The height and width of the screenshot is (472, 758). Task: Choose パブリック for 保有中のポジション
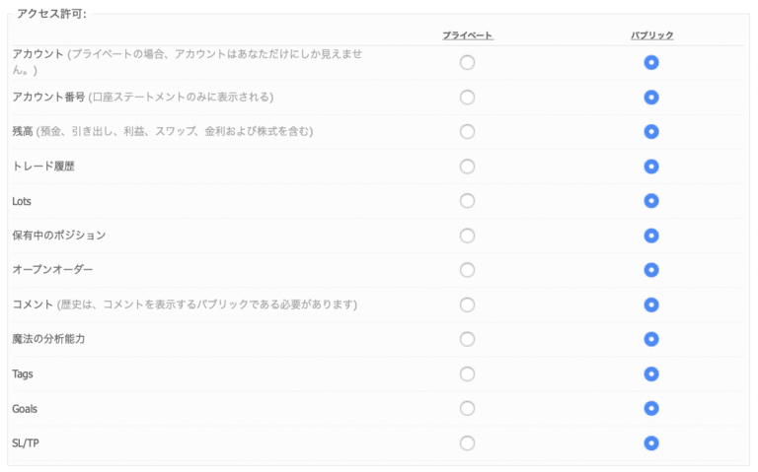[x=651, y=236]
